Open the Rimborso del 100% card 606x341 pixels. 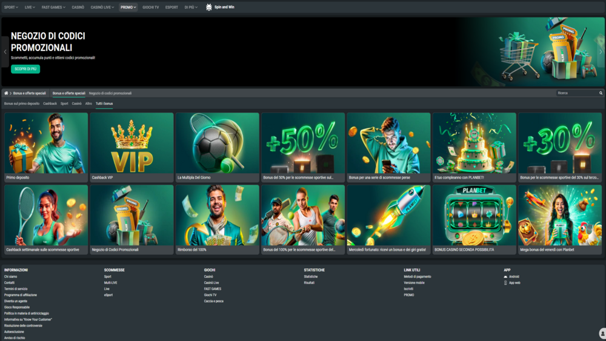(x=217, y=219)
